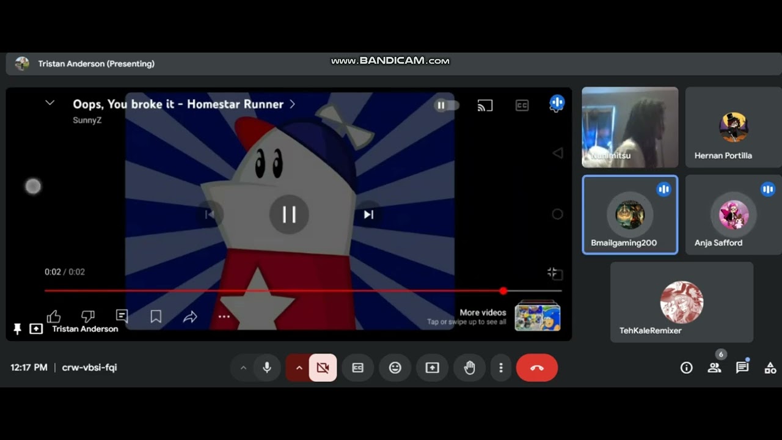Select the Anja Safford participant tile
782x440 pixels.
[x=733, y=215]
